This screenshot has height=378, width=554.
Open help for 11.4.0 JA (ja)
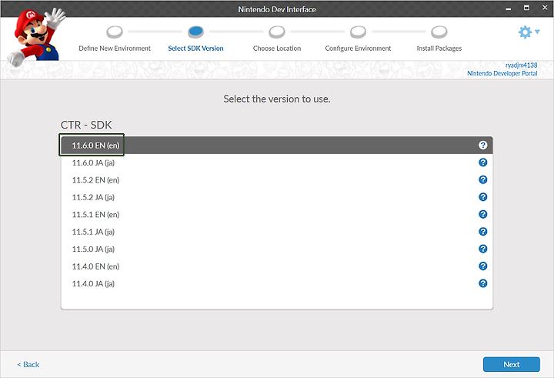(482, 283)
